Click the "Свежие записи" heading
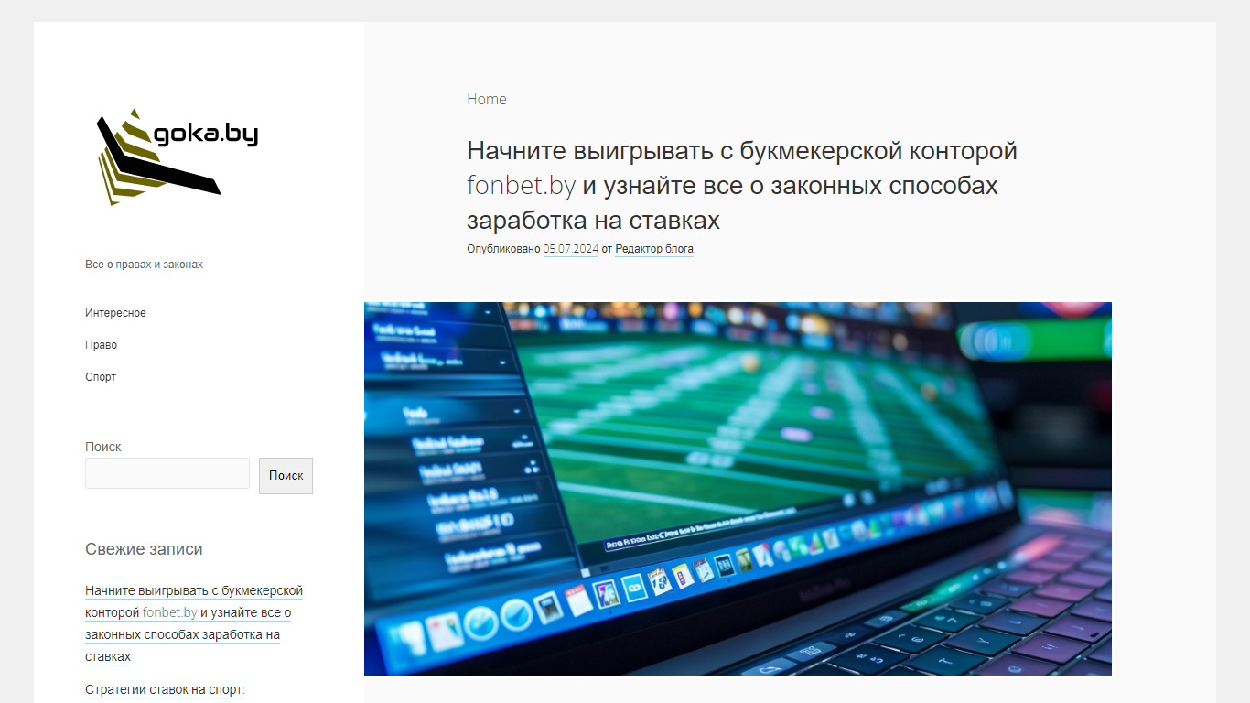Viewport: 1250px width, 703px height. click(144, 549)
